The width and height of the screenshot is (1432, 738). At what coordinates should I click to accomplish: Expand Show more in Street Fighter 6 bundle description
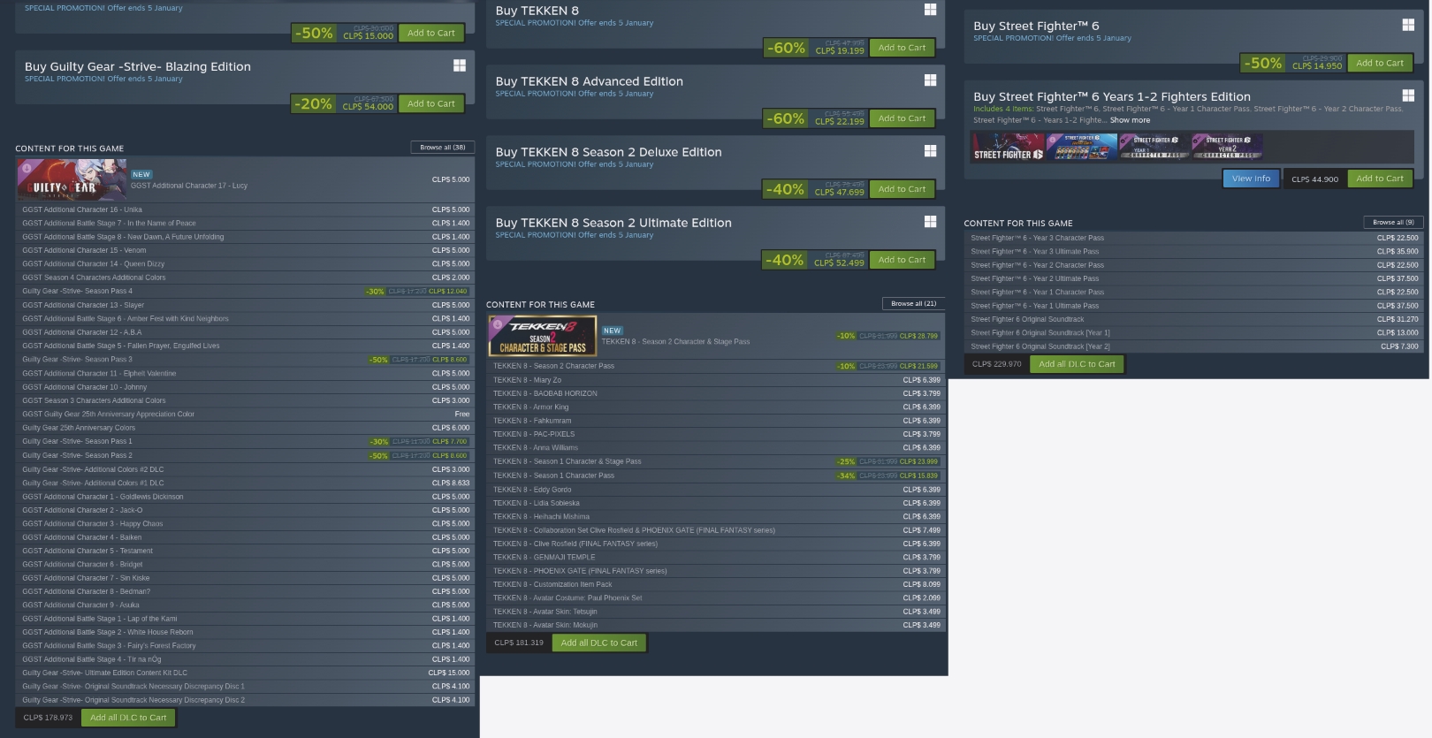point(1130,120)
